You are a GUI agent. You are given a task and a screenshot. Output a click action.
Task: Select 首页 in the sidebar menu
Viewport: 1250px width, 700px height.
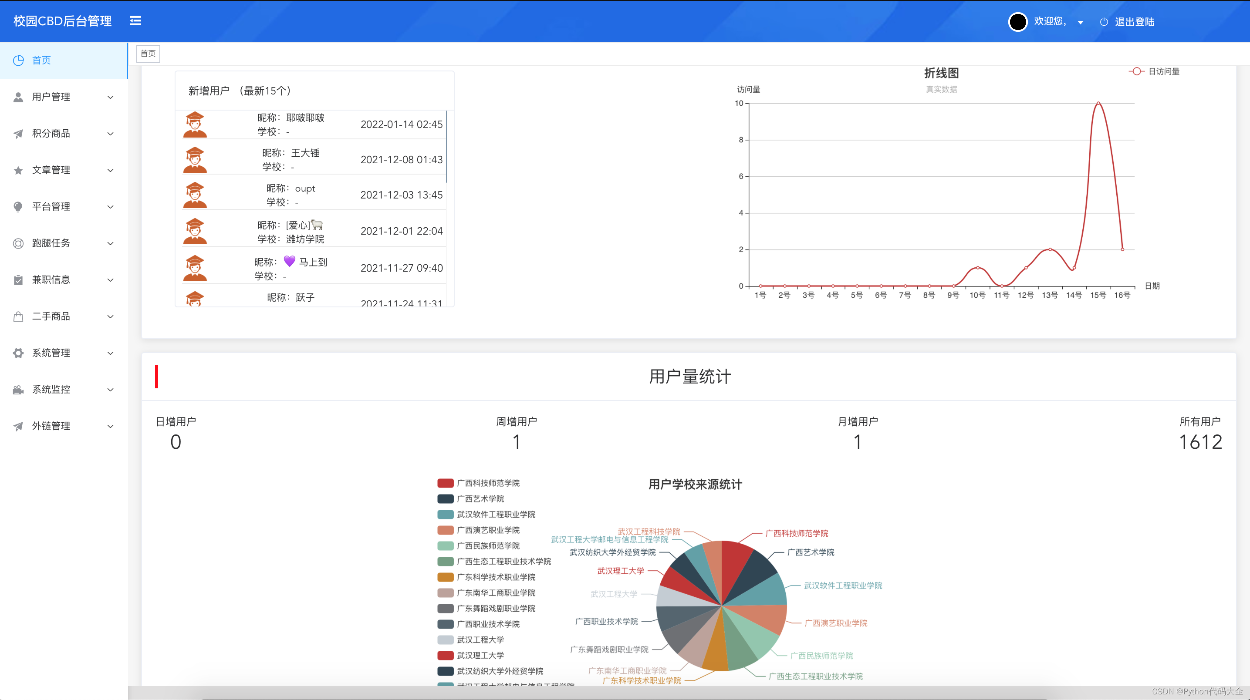tap(41, 60)
